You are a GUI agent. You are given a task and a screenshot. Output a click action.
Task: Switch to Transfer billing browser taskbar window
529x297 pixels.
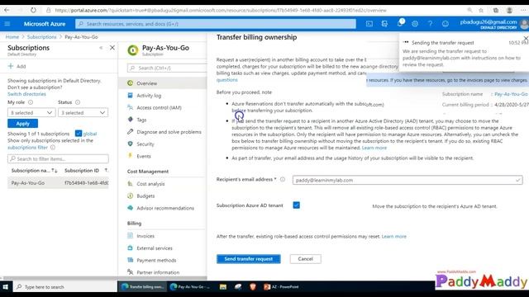pyautogui.click(x=143, y=287)
